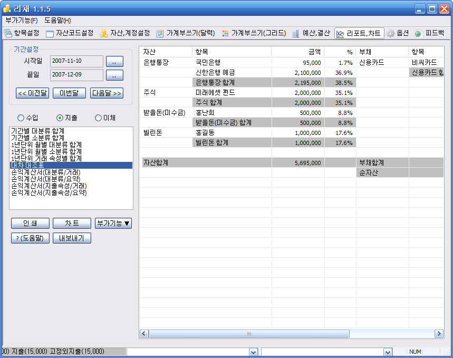This screenshot has width=453, height=358.
Task: Select the 수입 radio button
Action: [21, 118]
